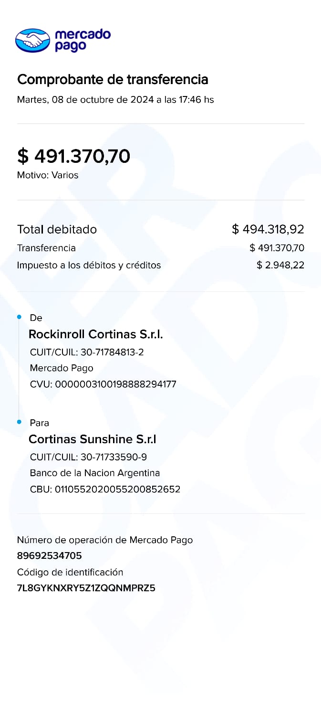Click recipient name Cortinas Sunshine S.r.l
321x714 pixels.
[x=93, y=439]
